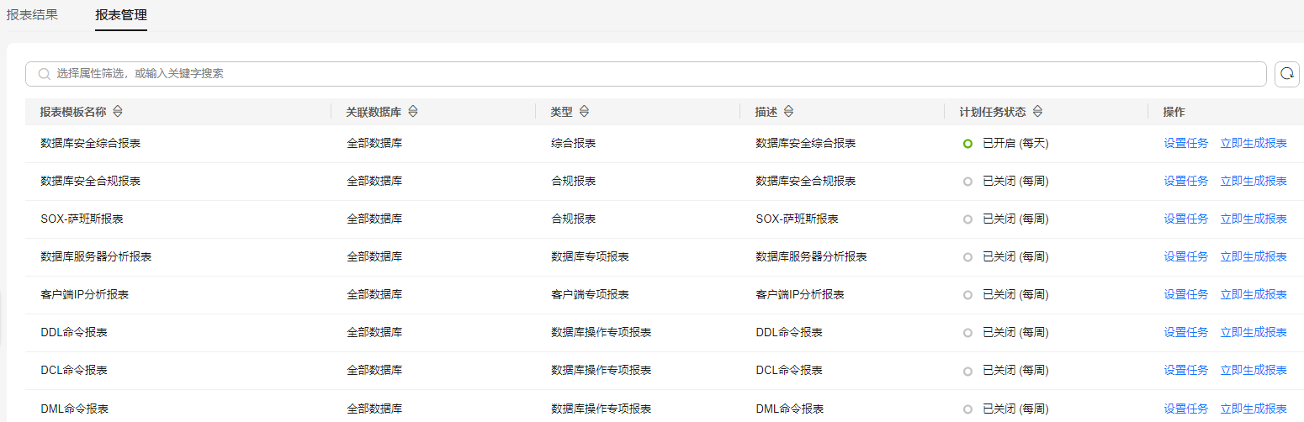Click grey status dot for 数据库安全合规报表

[967, 182]
